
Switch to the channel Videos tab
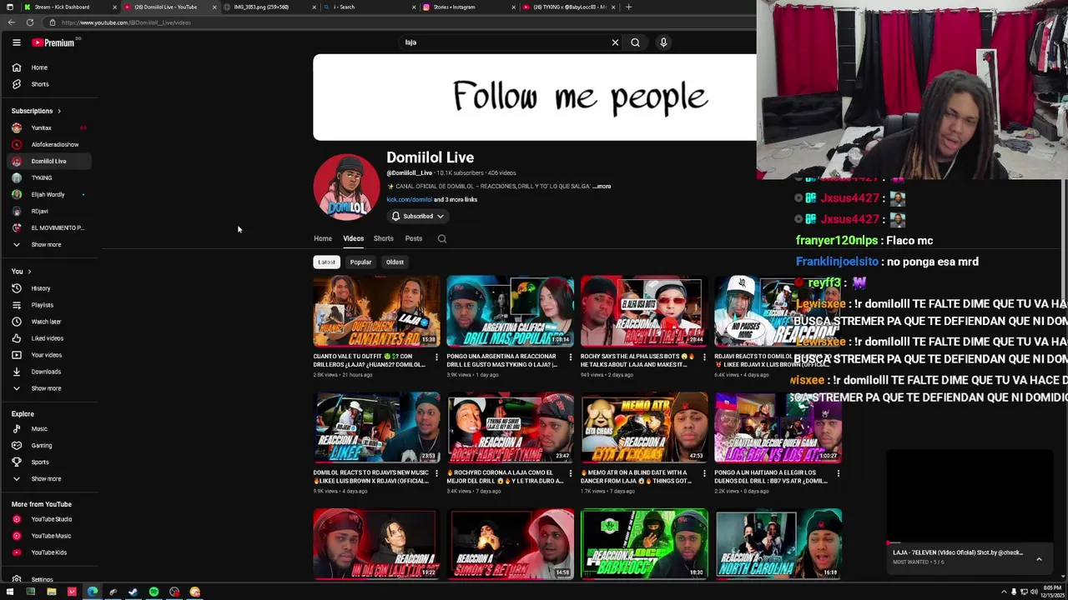(x=353, y=238)
